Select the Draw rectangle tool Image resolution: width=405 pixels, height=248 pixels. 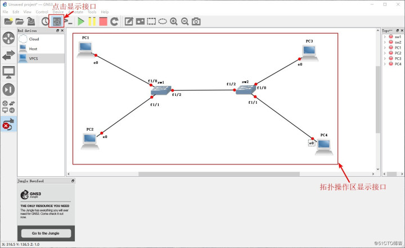click(151, 21)
